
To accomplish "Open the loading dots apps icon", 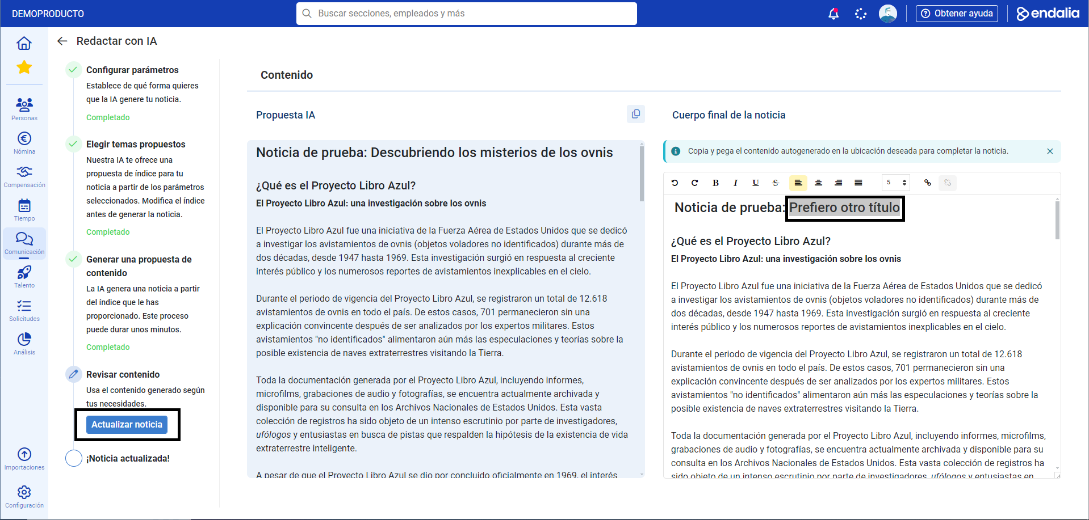I will 861,14.
